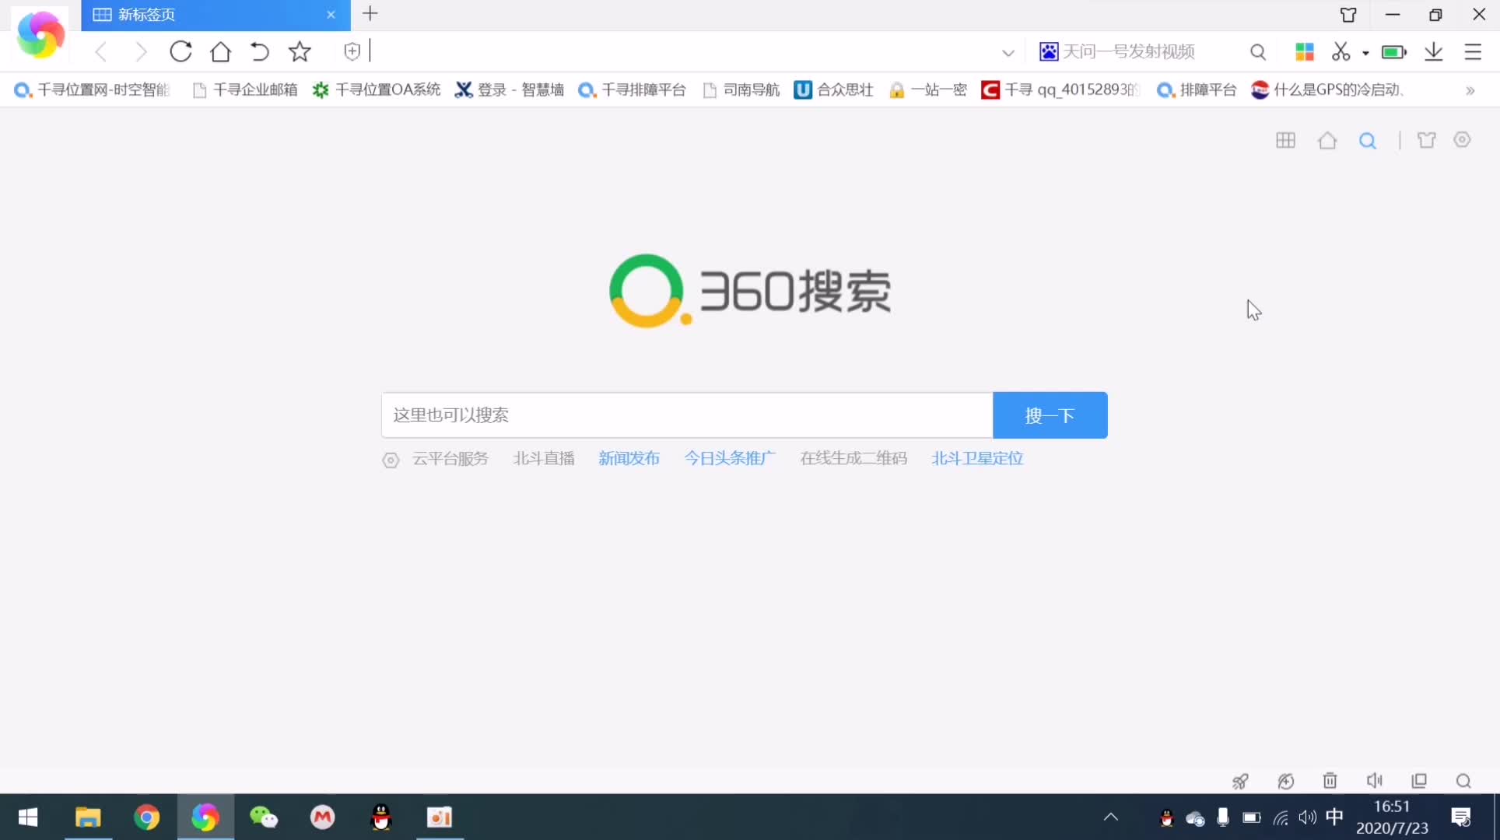Click the zoom magnifier in status bar
This screenshot has height=840, width=1500.
pyautogui.click(x=1463, y=781)
